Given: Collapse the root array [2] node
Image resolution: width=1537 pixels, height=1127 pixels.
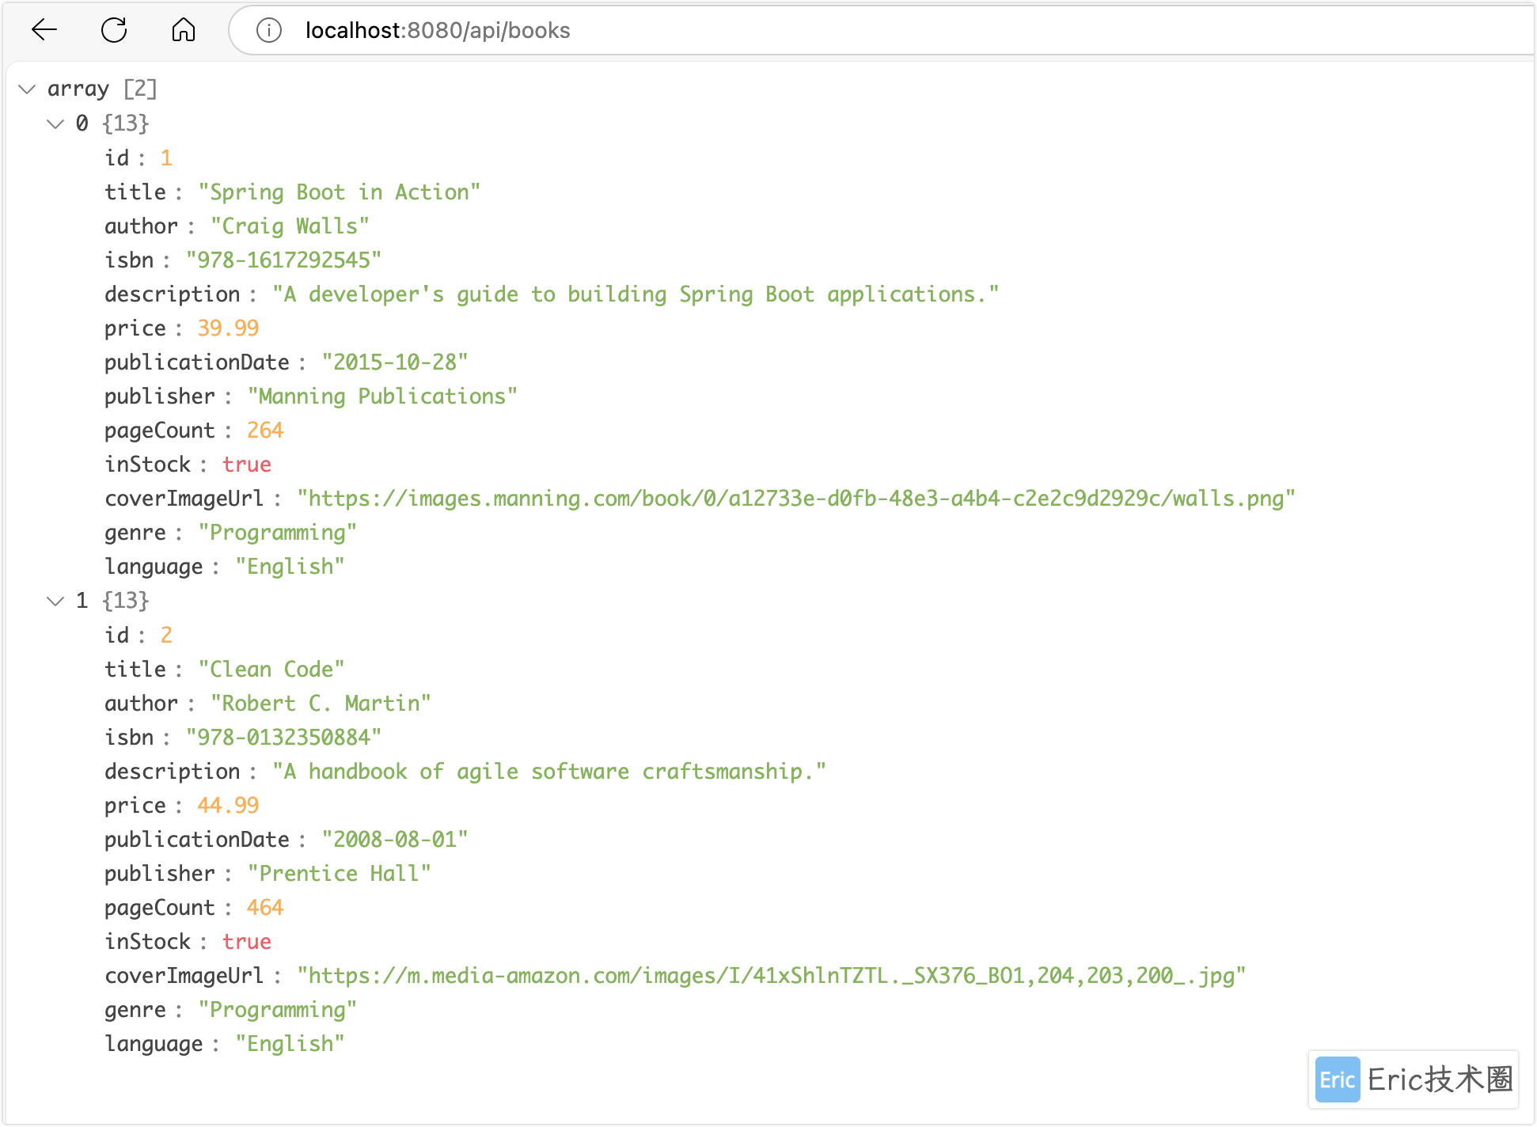Looking at the screenshot, I should 27,89.
